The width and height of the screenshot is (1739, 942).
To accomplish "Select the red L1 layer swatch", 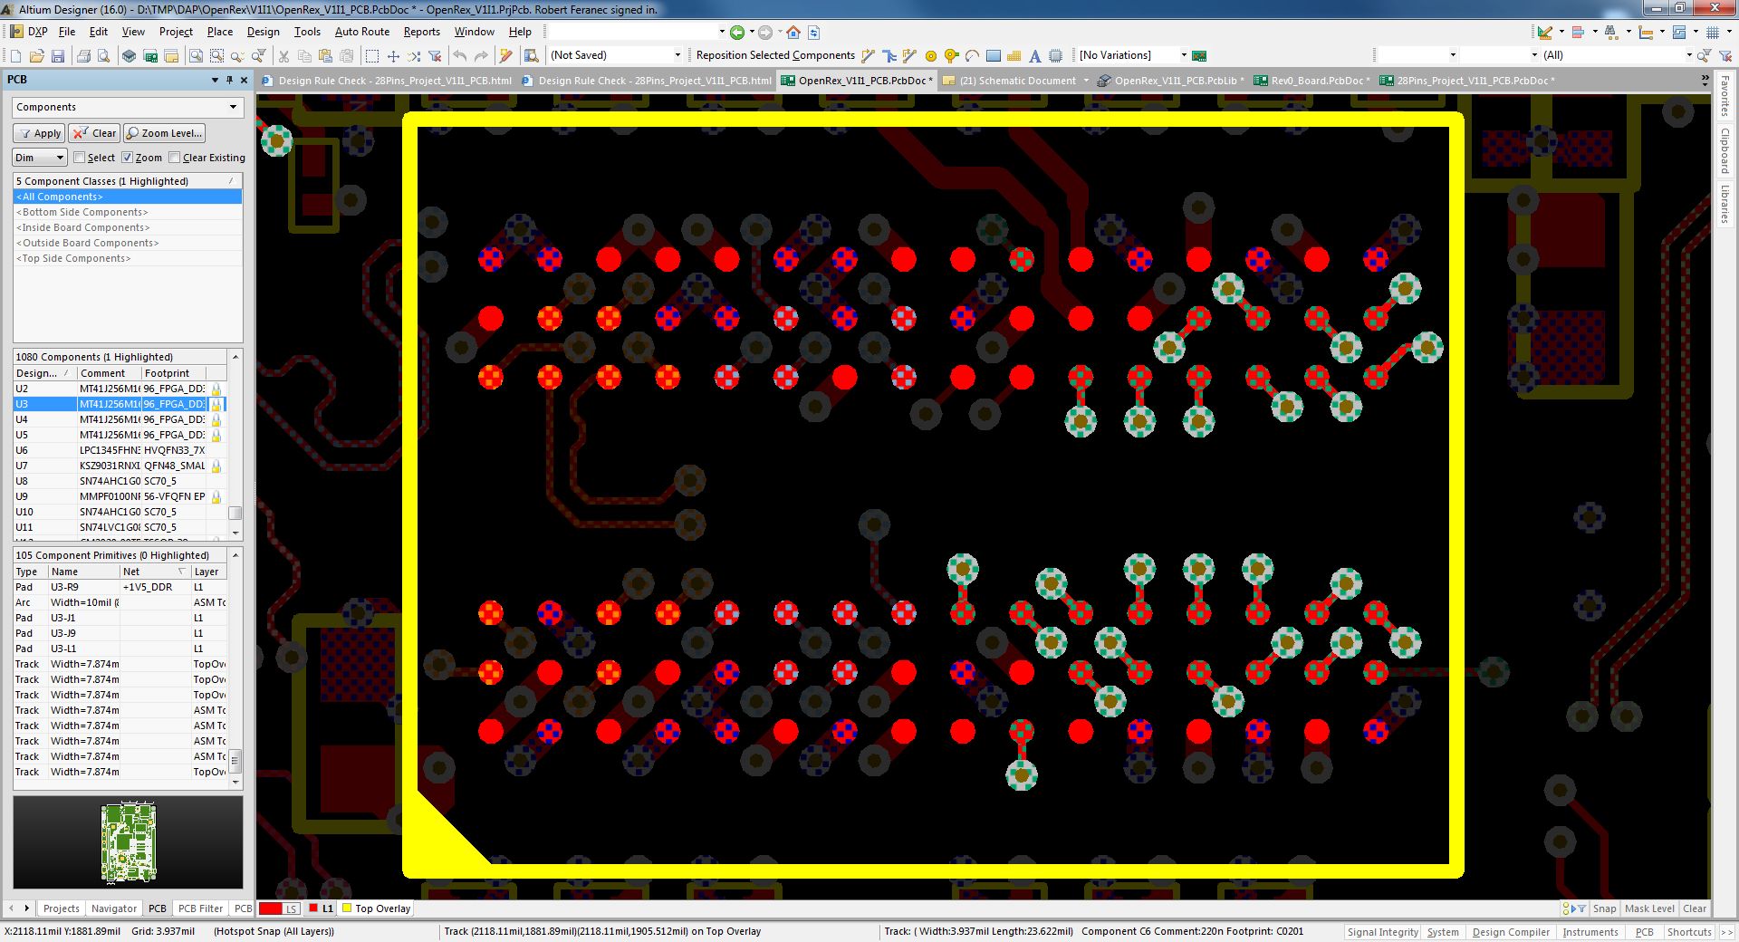I will click(x=314, y=908).
